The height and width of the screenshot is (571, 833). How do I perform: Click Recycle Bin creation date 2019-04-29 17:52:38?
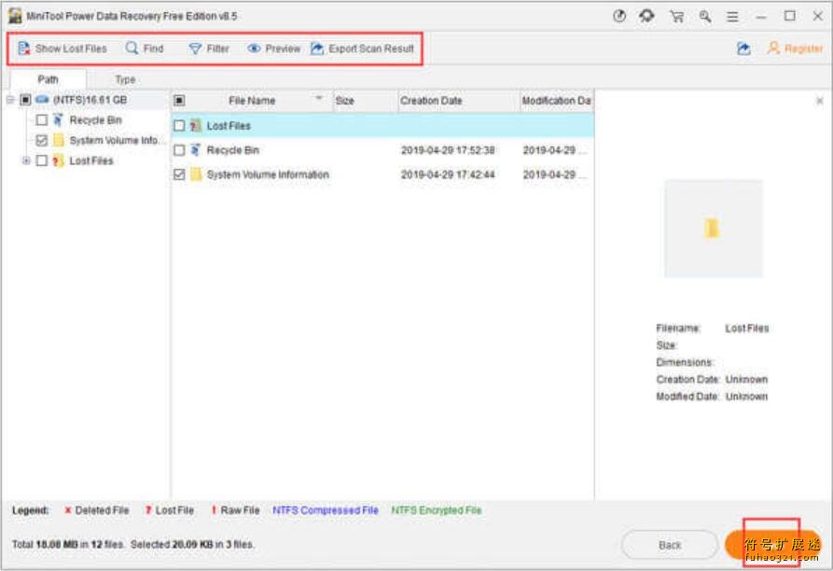(x=448, y=150)
